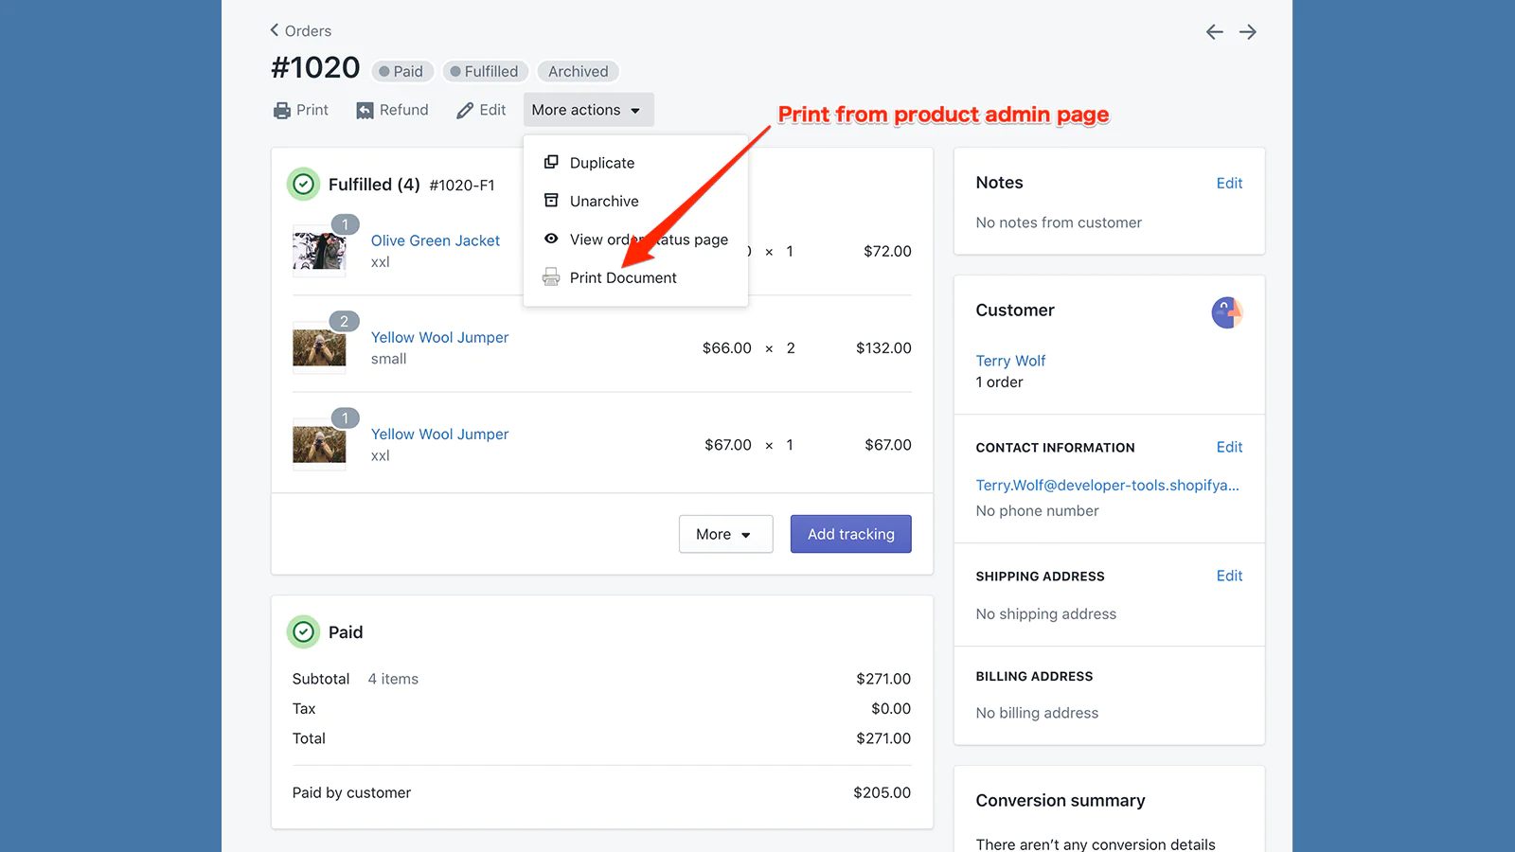Viewport: 1515px width, 852px height.
Task: Click the Fulfilled status badge
Action: (x=485, y=71)
